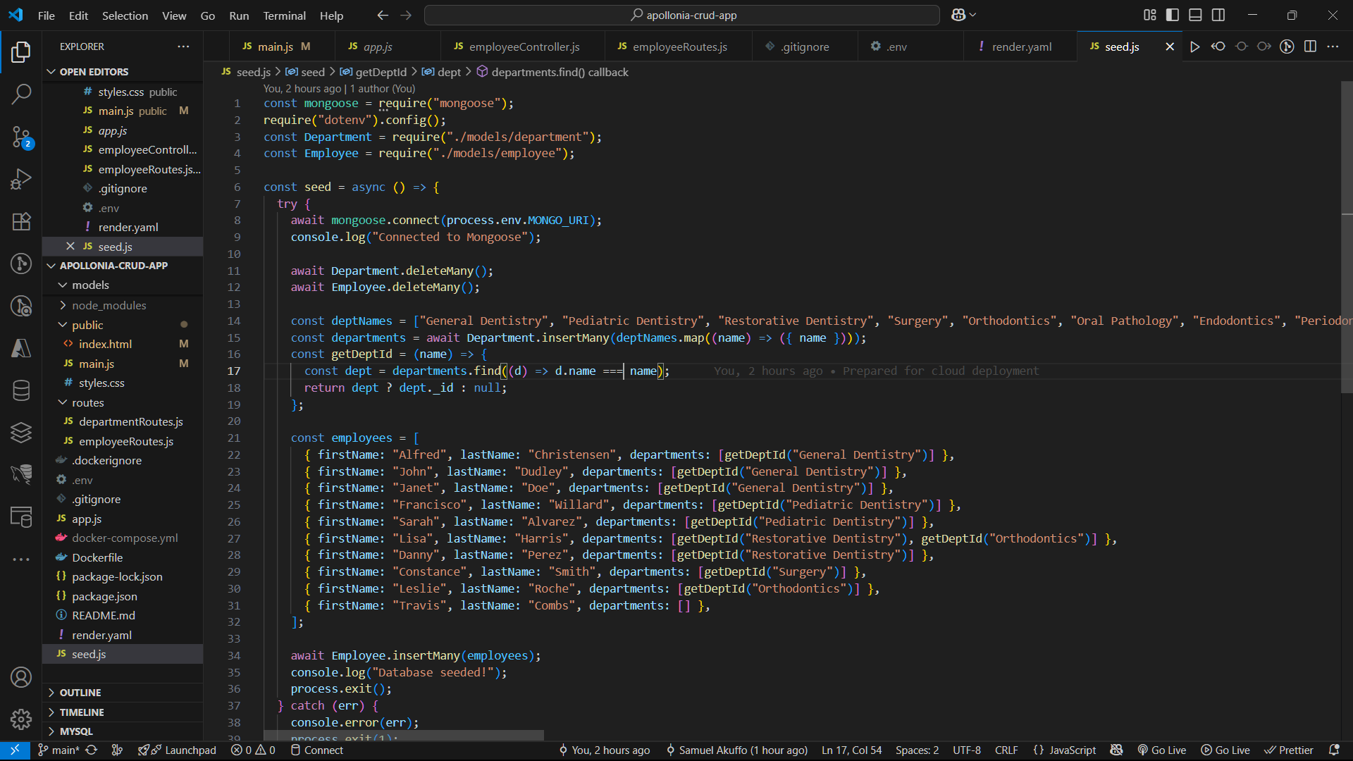Click Launchpad in the status bar
This screenshot has width=1353, height=761.
[x=178, y=750]
